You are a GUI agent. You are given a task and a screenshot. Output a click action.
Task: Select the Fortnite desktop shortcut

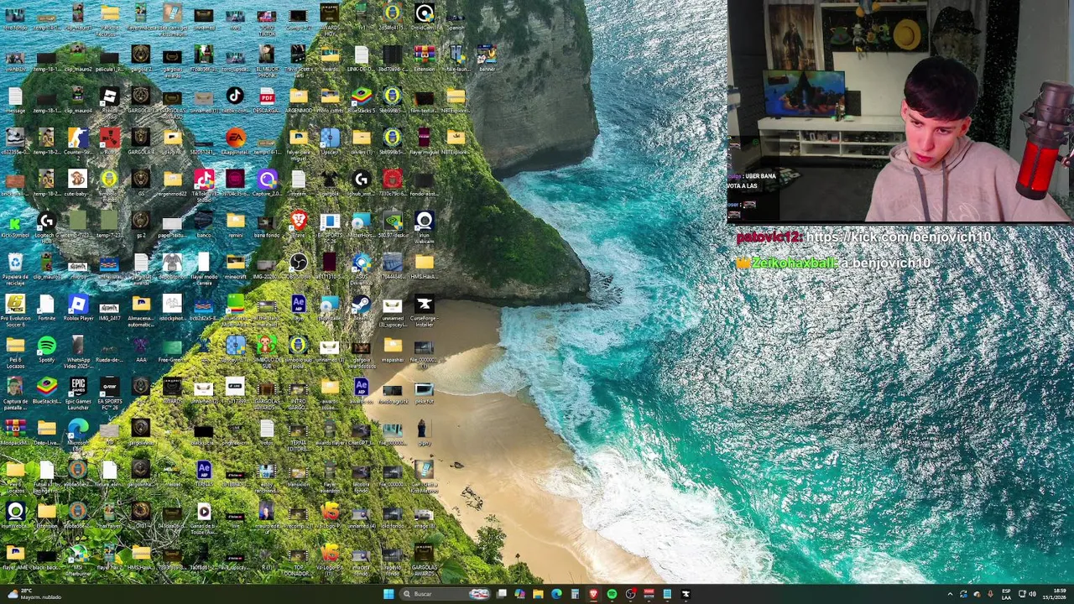pyautogui.click(x=46, y=309)
